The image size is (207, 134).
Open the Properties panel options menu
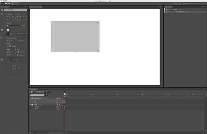[x=25, y=7]
